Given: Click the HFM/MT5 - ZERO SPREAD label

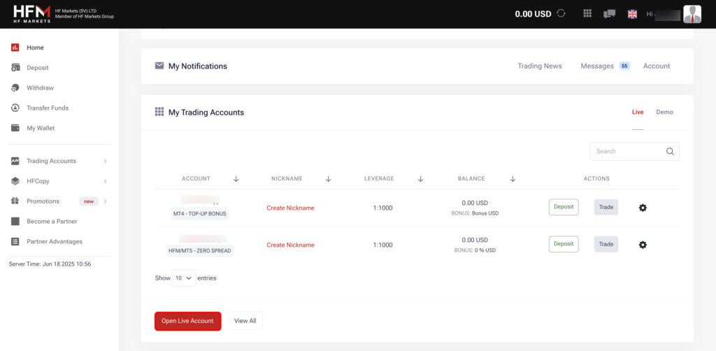Looking at the screenshot, I should (x=200, y=250).
